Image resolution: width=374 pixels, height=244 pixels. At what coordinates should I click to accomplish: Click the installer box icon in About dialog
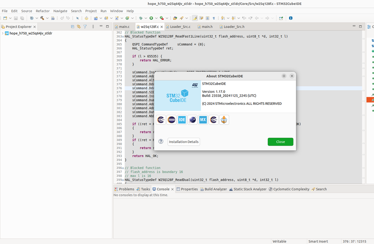click(224, 120)
